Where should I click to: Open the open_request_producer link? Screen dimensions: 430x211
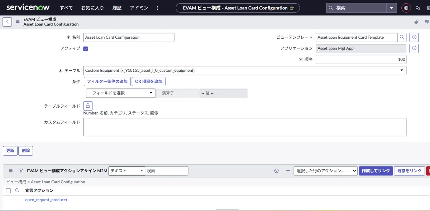tap(46, 200)
